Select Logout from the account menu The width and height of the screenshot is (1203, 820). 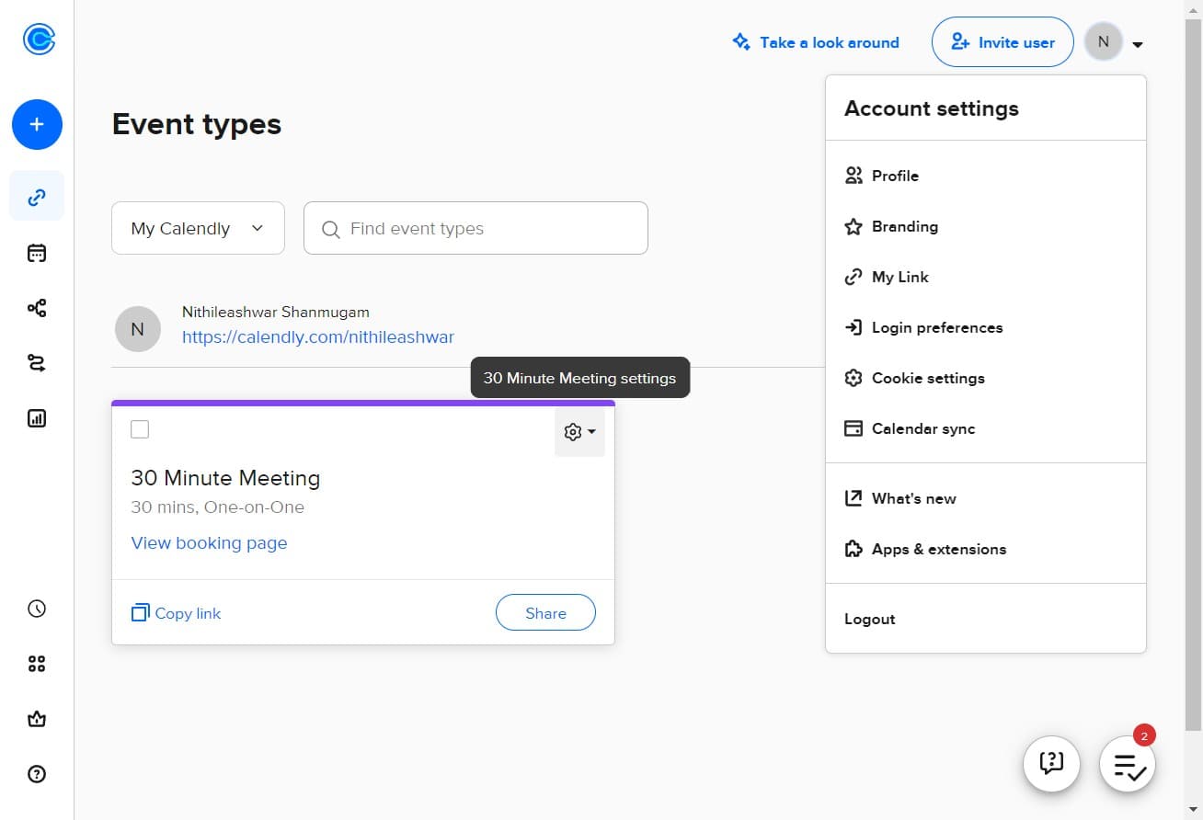[x=869, y=619]
